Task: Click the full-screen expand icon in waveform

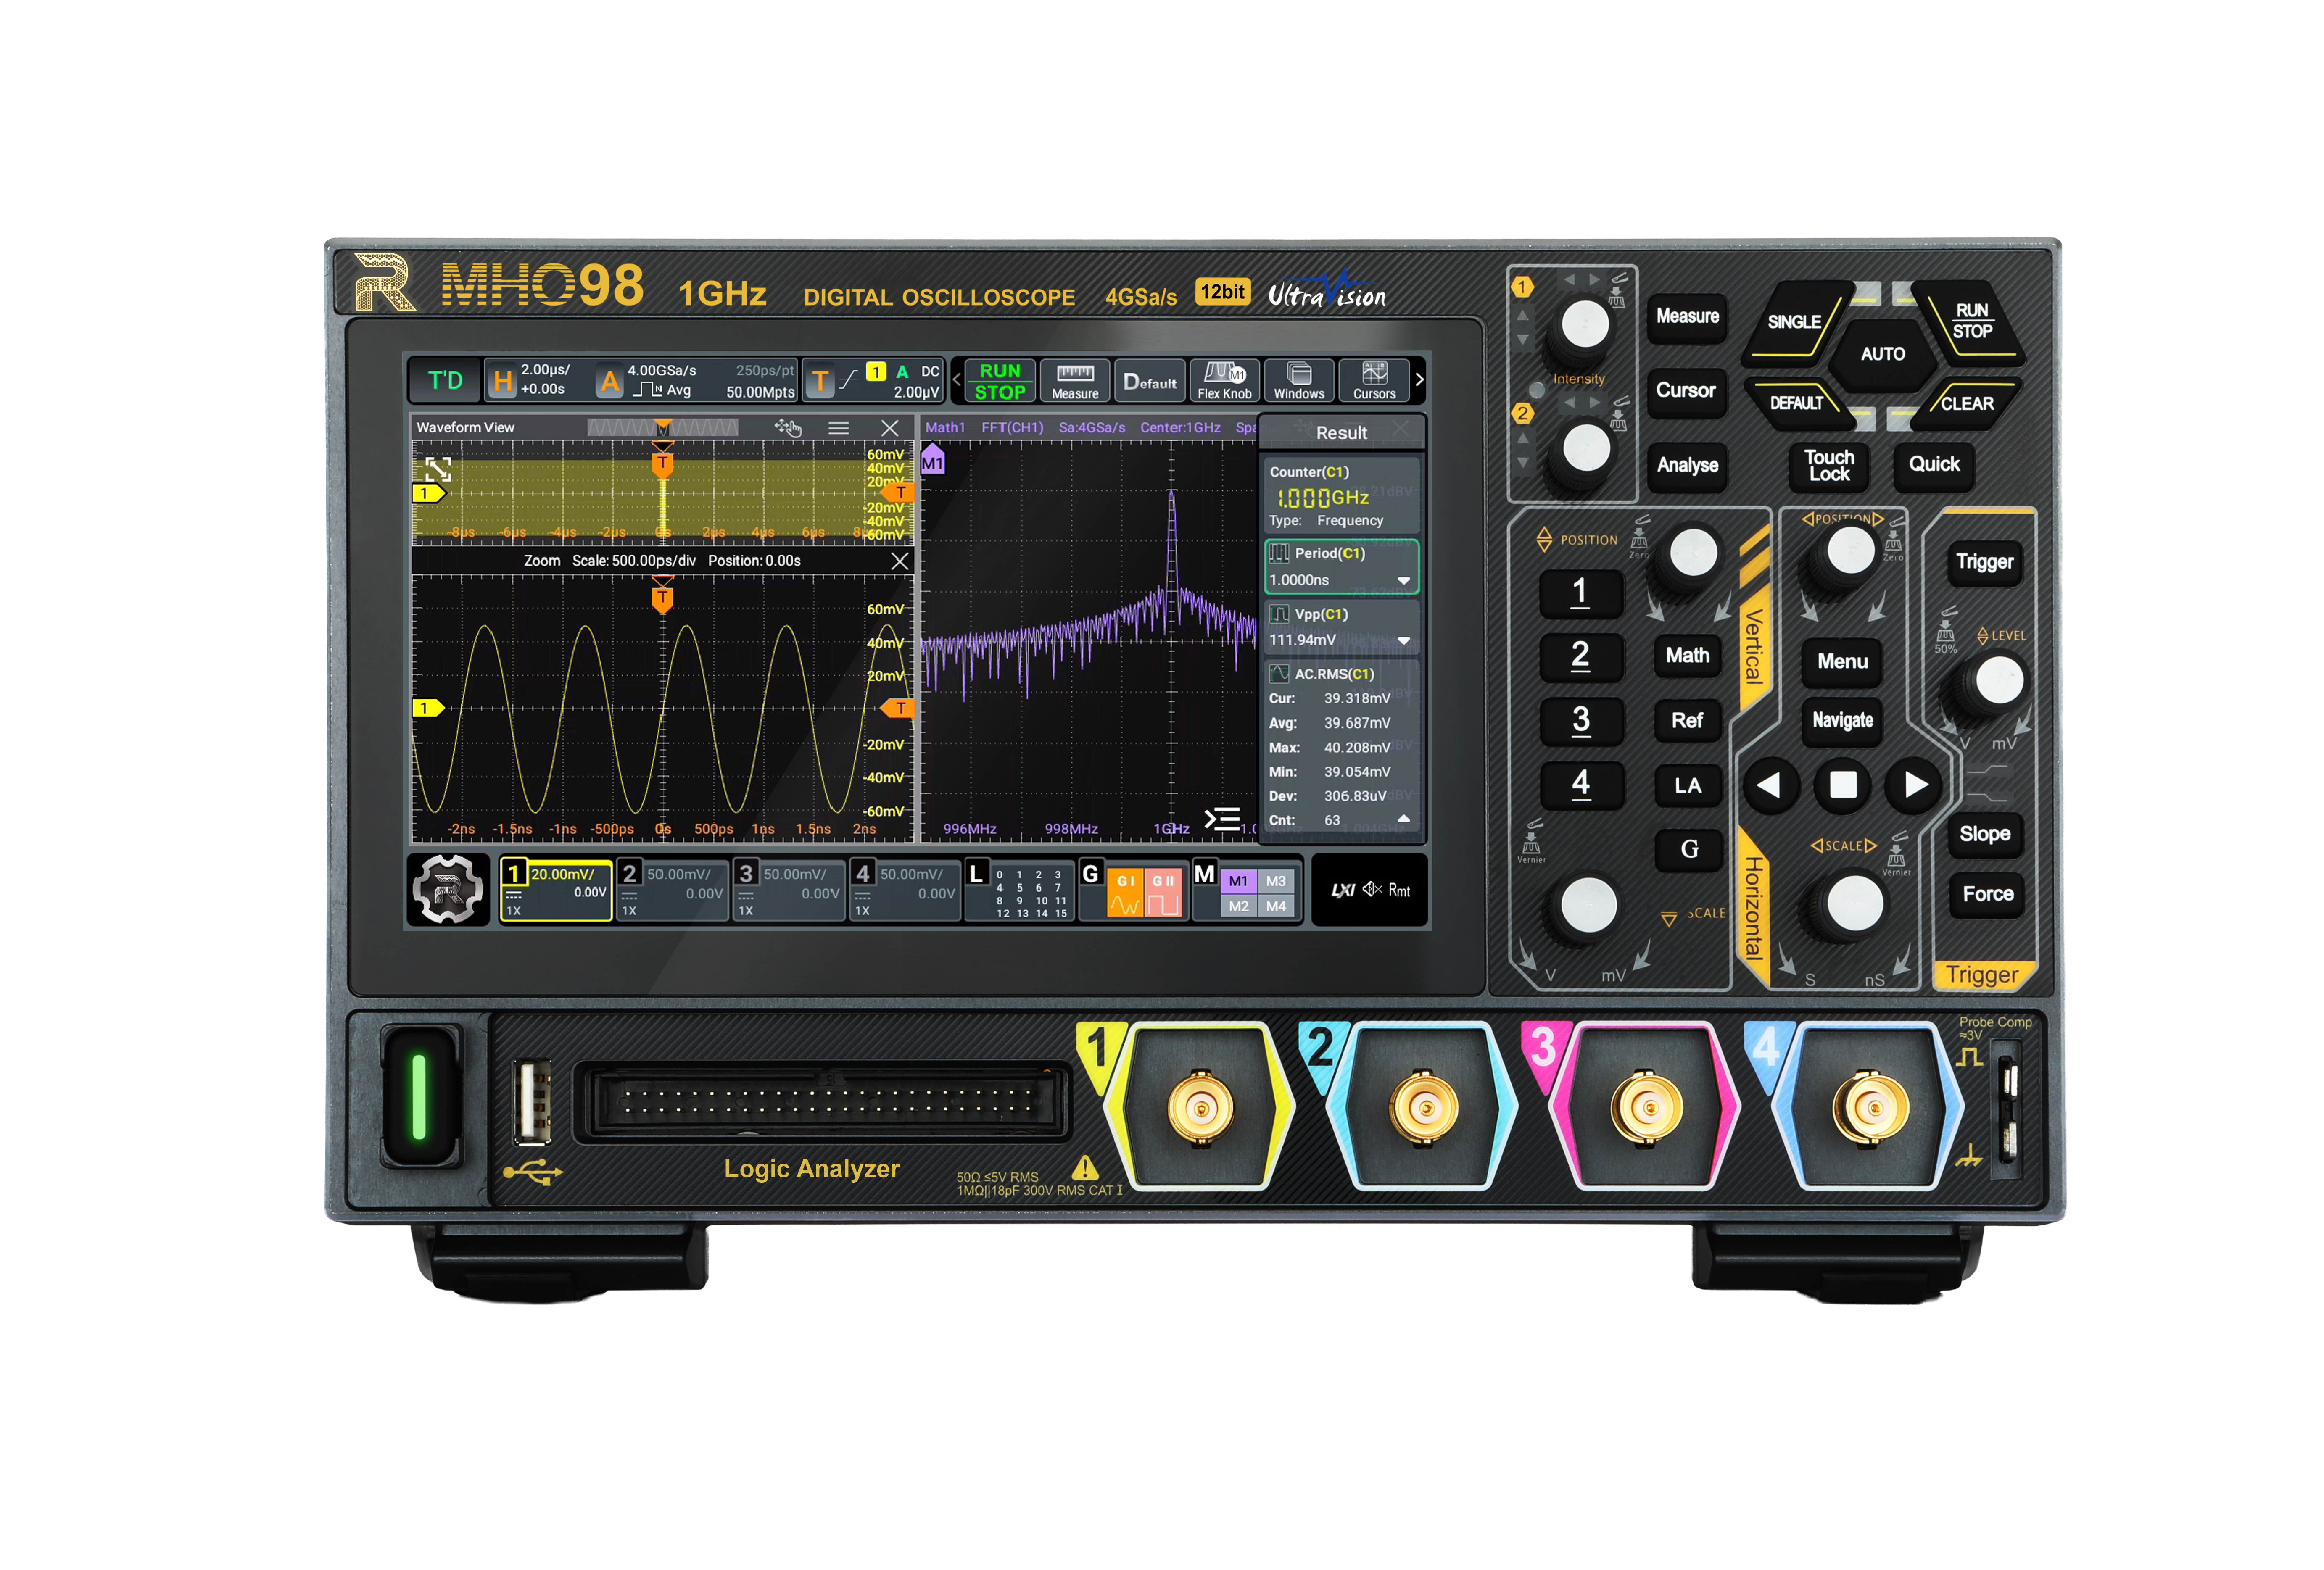Action: [x=439, y=469]
